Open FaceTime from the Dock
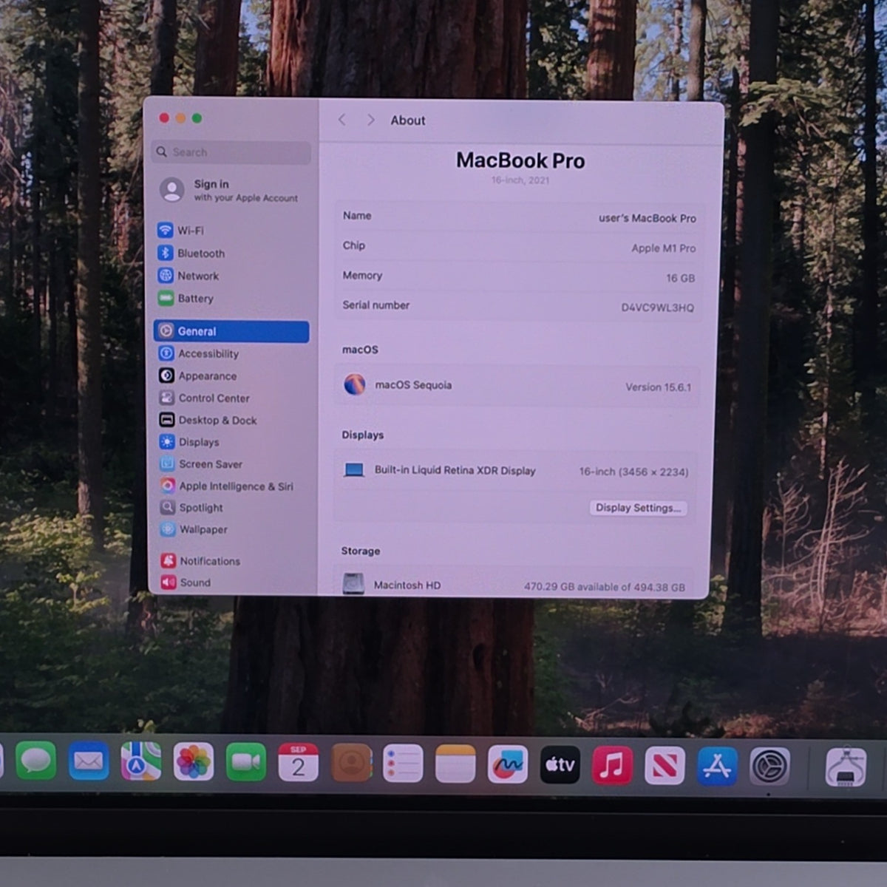Screen dimensions: 887x887 [x=246, y=762]
